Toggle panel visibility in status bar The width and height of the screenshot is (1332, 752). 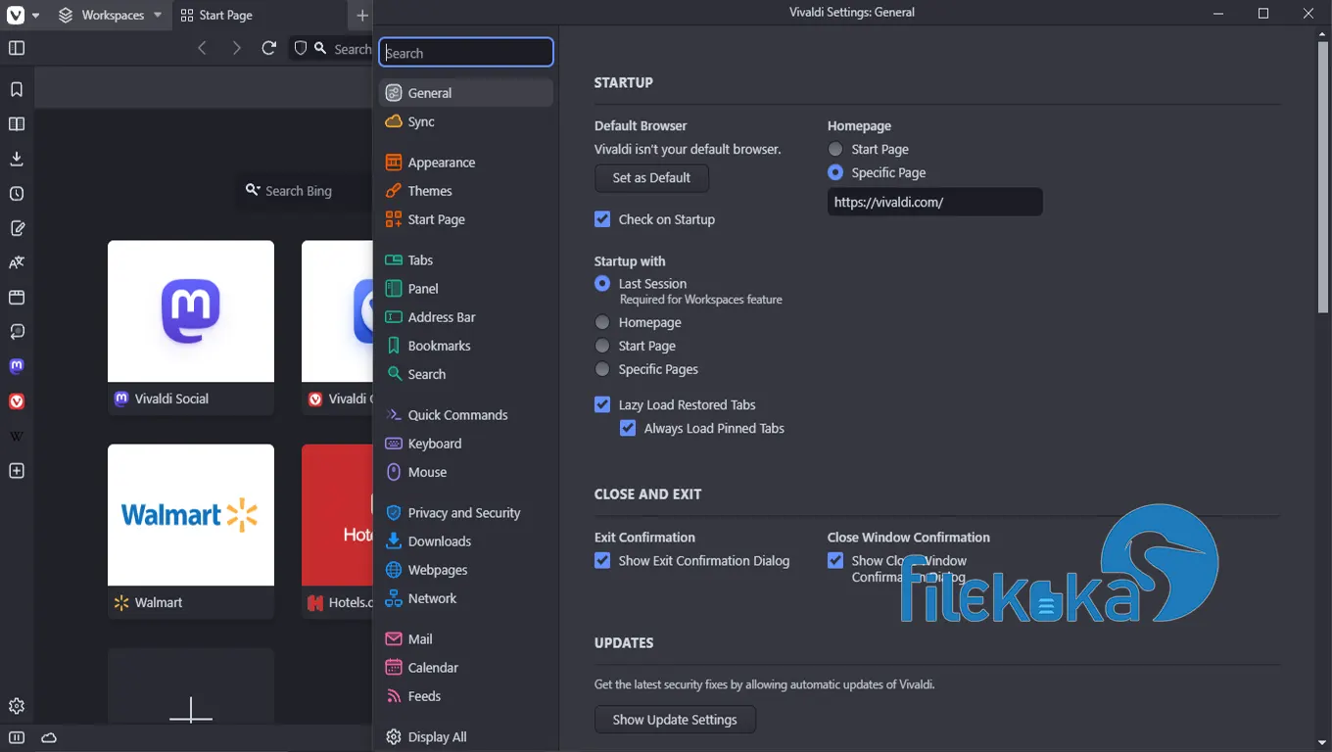(x=17, y=737)
